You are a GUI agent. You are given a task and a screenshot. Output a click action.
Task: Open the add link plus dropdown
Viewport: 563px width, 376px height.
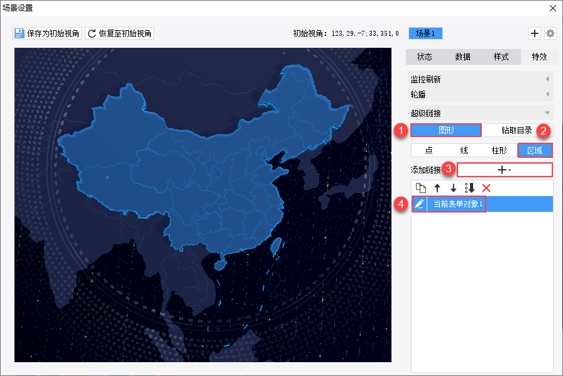(x=505, y=170)
